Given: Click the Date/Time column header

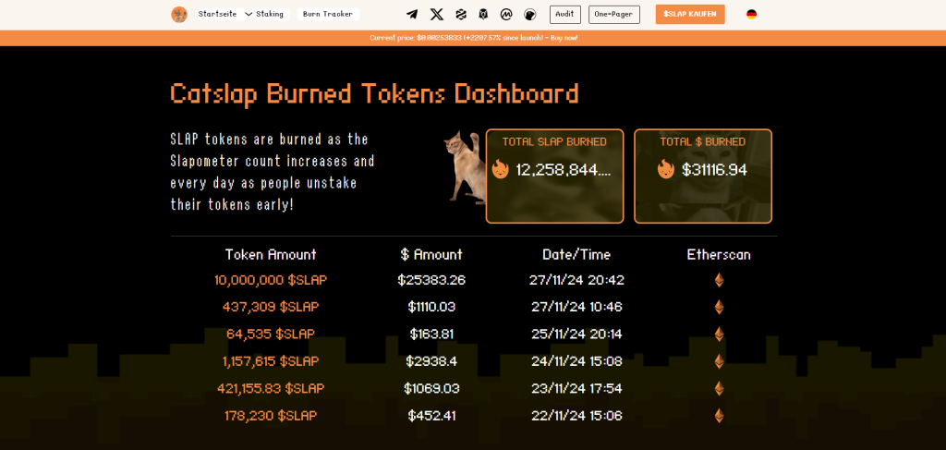Looking at the screenshot, I should [x=576, y=254].
